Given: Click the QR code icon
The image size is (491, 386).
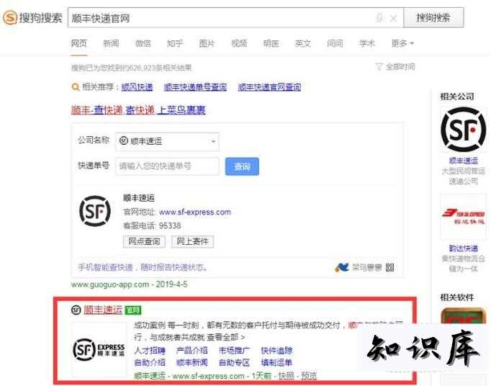Looking at the screenshot, I should click(390, 267).
